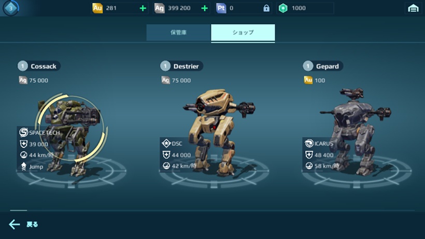This screenshot has height=239, width=425.
Task: Add more gold with the Au plus button
Action: 143,8
